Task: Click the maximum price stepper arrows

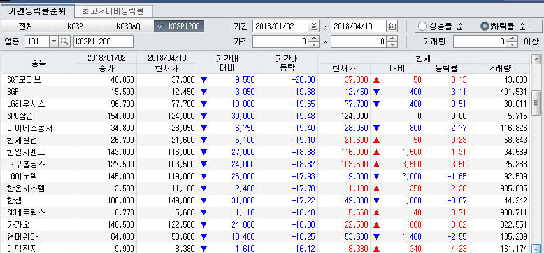Action: [x=392, y=42]
